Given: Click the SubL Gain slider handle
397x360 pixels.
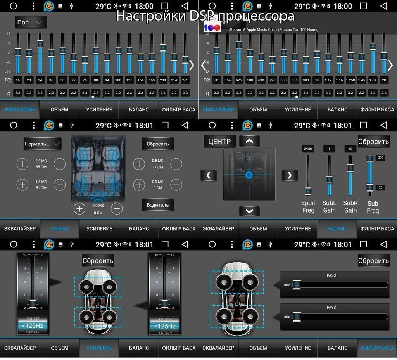Looking at the screenshot, I should tap(329, 180).
